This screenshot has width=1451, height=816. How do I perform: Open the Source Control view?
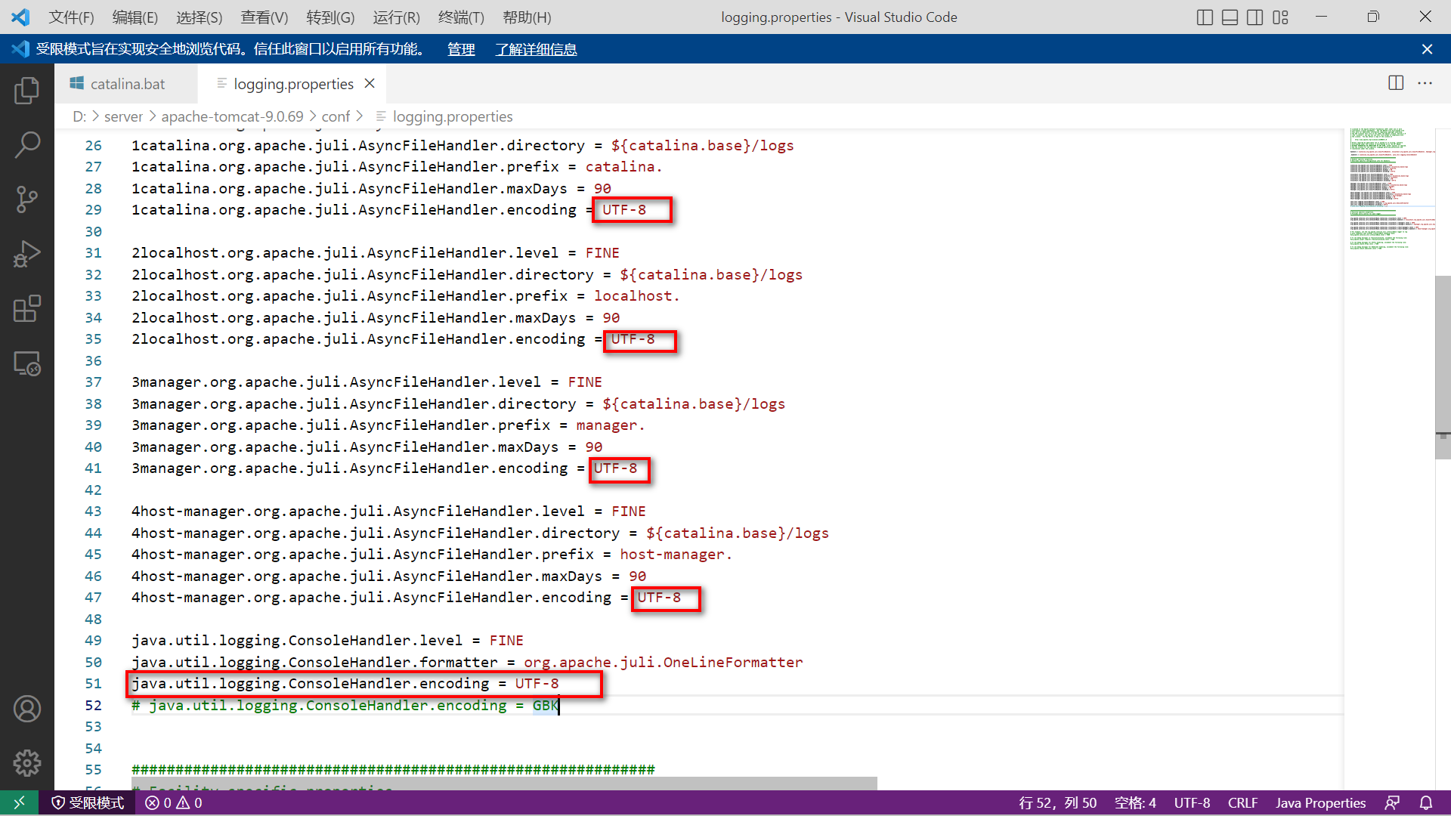click(x=26, y=199)
